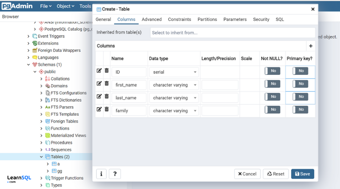Viewport: 340px width, 189px height.
Task: Click the FTS Configurations icon
Action: (x=48, y=93)
